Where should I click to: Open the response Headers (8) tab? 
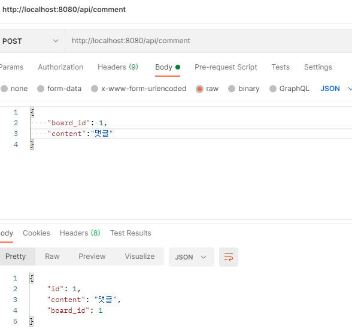tap(80, 233)
